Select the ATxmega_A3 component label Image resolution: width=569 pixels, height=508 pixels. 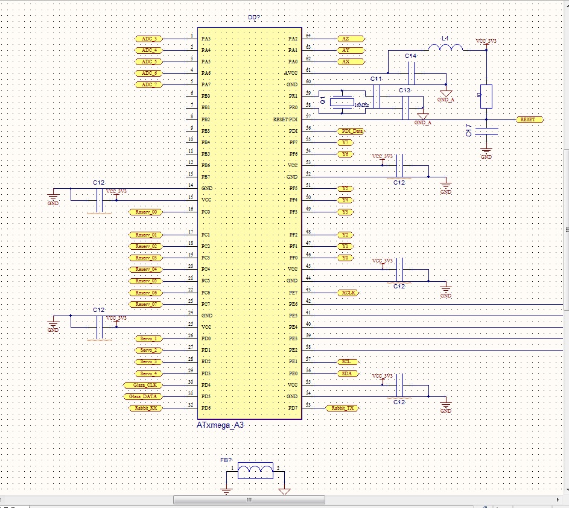pyautogui.click(x=221, y=425)
